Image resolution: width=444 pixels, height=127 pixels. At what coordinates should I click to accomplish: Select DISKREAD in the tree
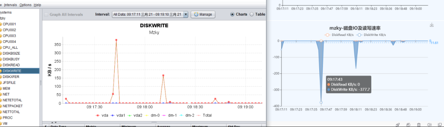pos(11,65)
